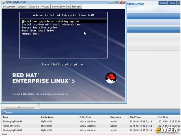Click the 'Done' status bar text
The width and height of the screenshot is (181, 136).
(5, 134)
